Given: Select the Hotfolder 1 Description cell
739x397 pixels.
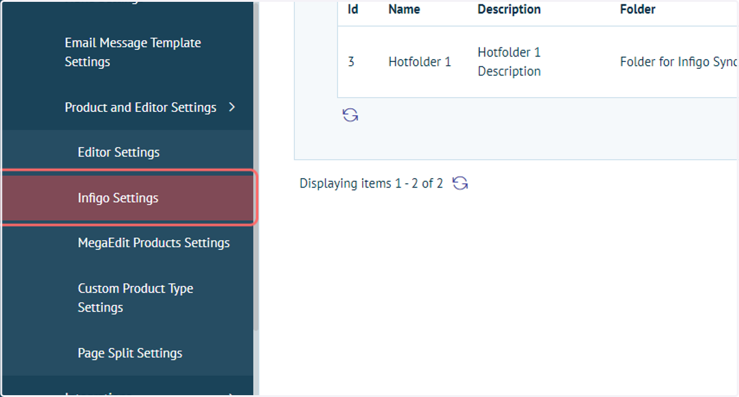Looking at the screenshot, I should 509,61.
